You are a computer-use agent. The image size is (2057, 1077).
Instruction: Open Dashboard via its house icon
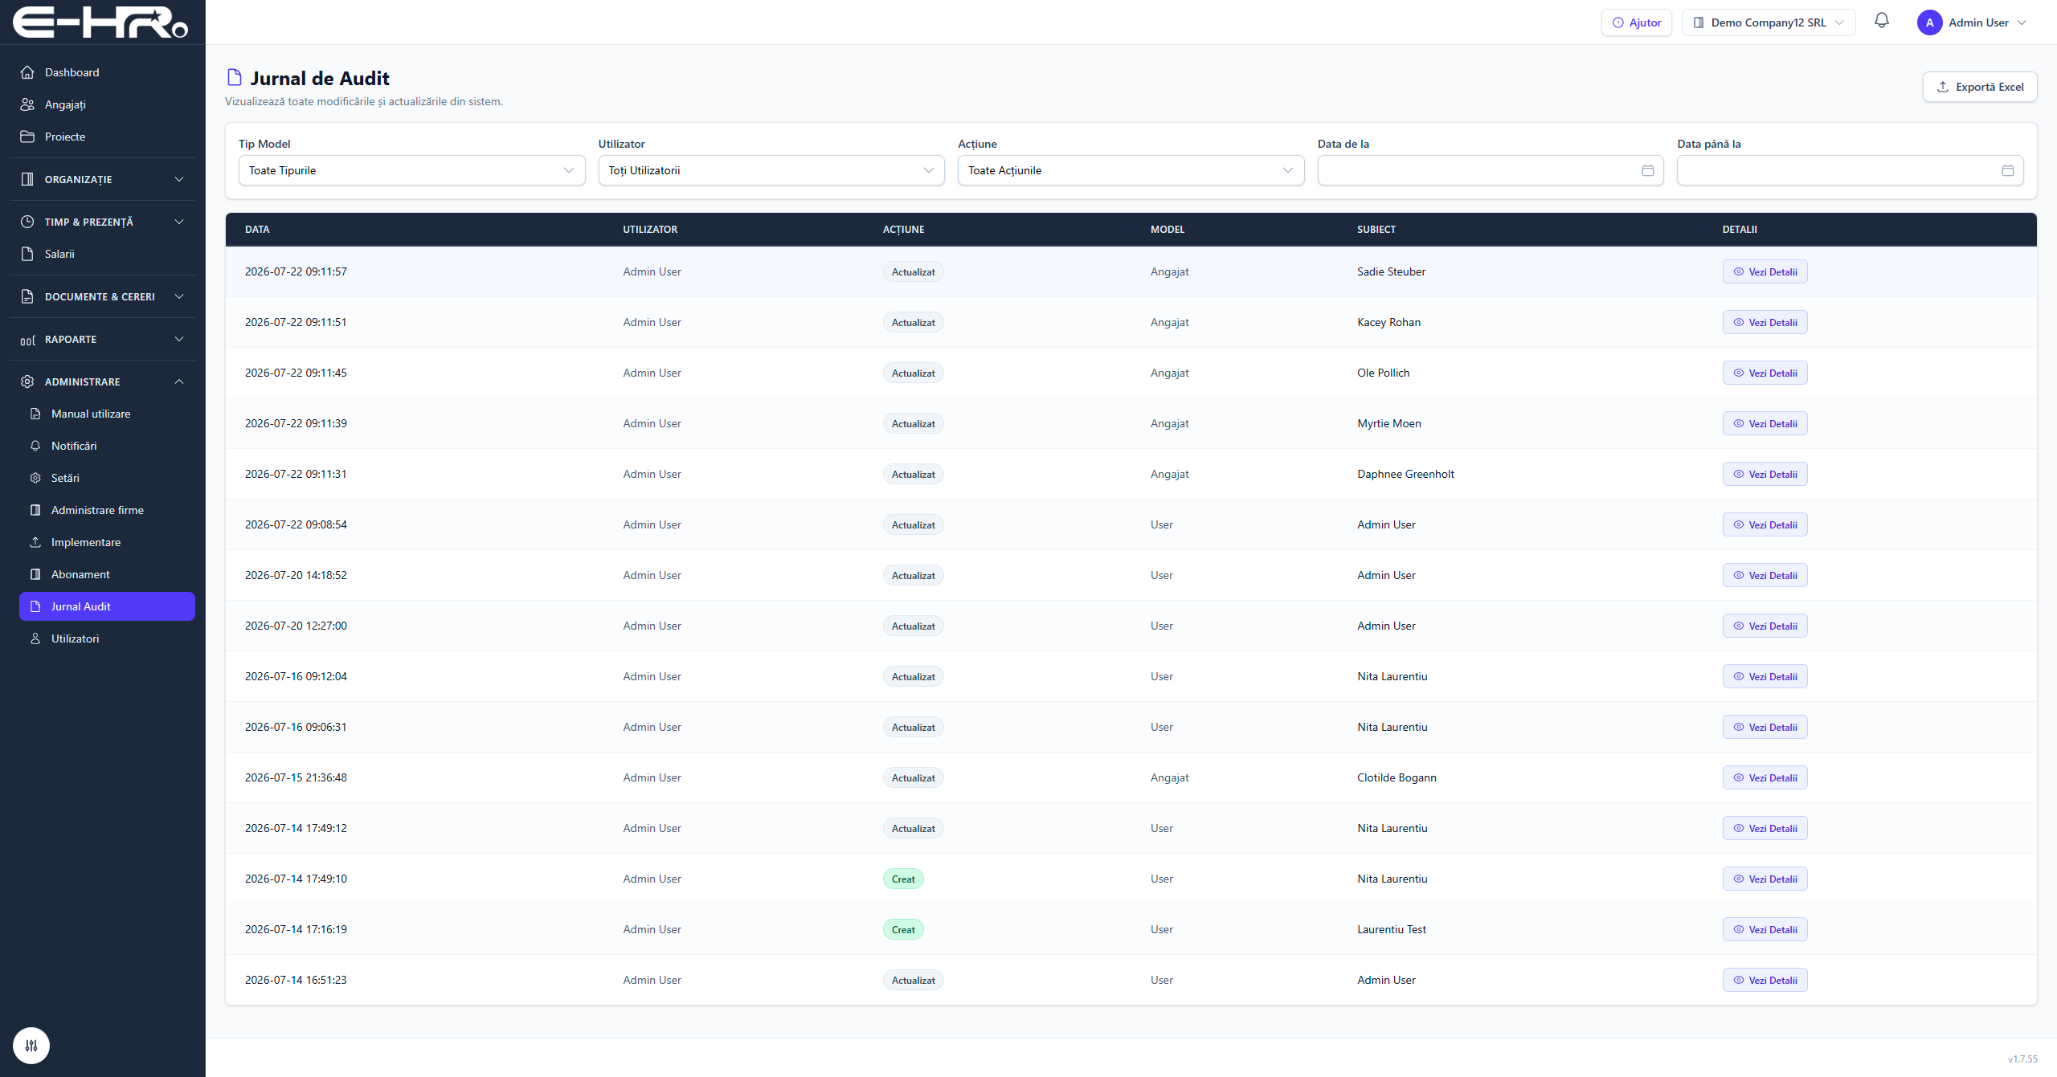point(27,72)
